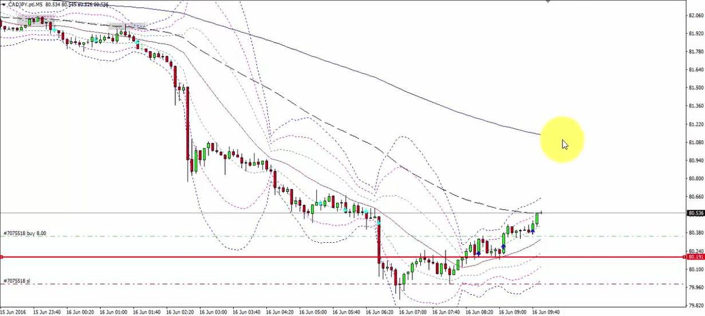Click the red 80.191 price tag

pos(695,257)
